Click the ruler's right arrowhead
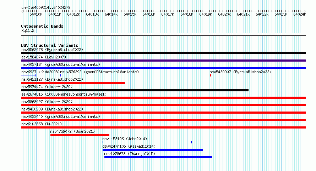Image resolution: width=316 pixels, height=171 pixels. pos(305,11)
